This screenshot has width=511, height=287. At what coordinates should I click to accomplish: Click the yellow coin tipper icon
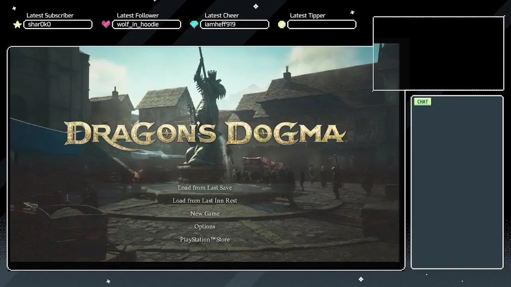coord(282,25)
